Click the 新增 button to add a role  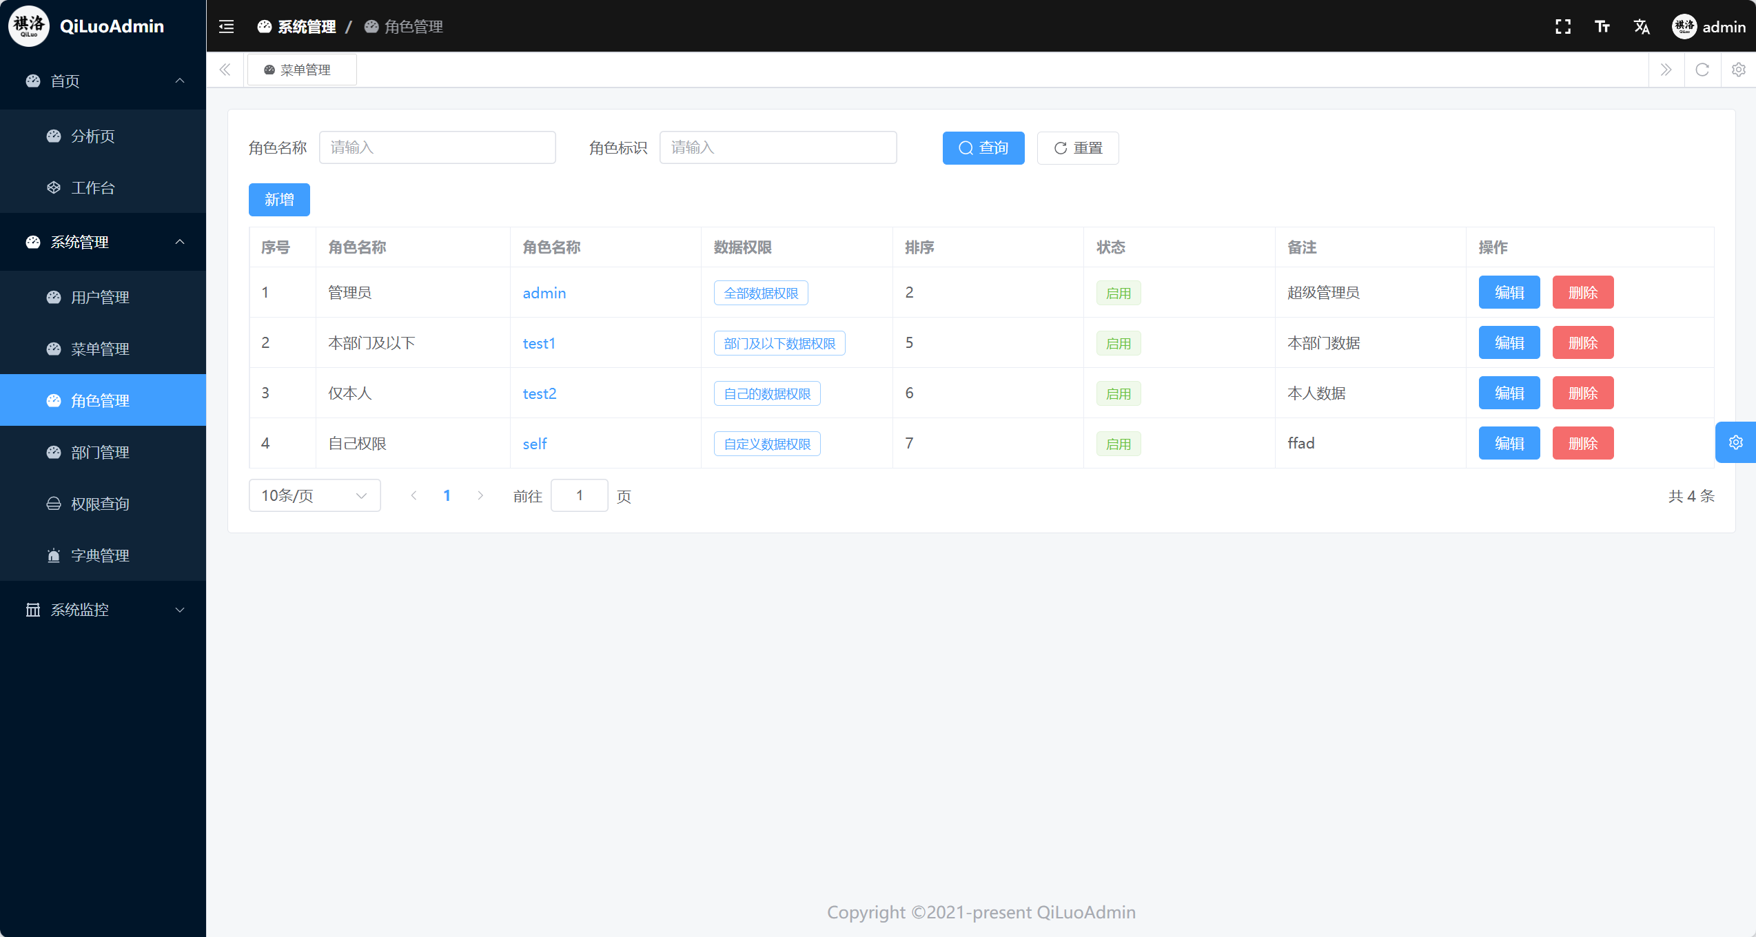278,199
